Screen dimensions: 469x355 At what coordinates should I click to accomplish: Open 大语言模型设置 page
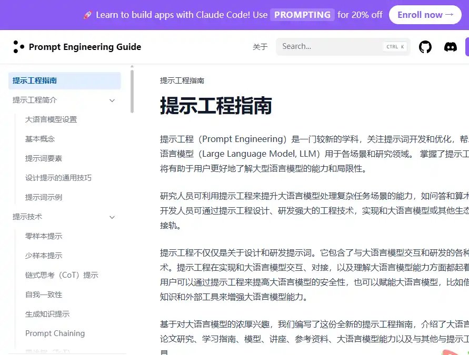[x=51, y=119]
